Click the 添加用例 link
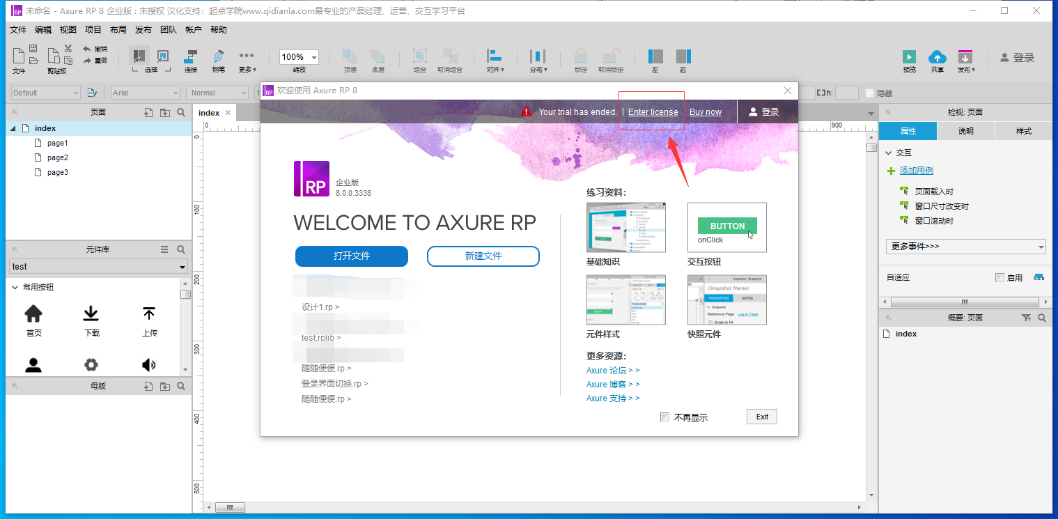Screen dimensions: 1058x519 click(916, 171)
